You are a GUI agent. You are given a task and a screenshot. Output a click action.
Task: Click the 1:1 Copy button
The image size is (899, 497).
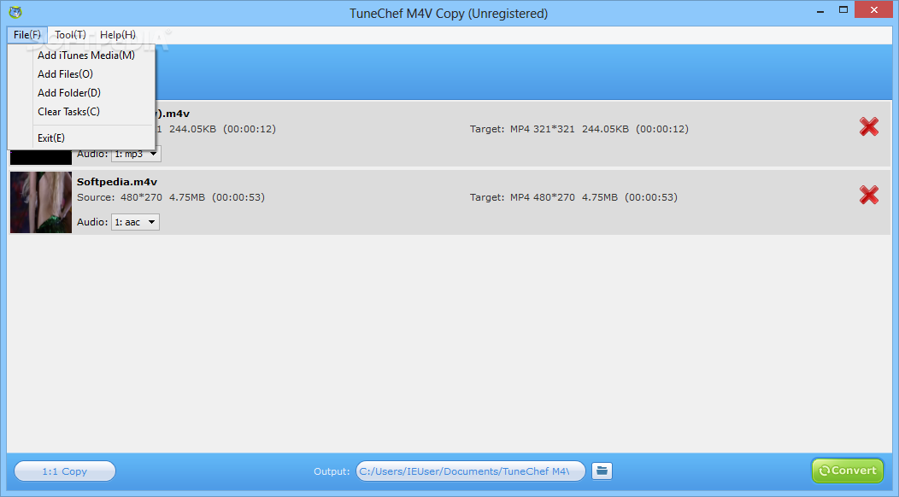click(x=64, y=471)
